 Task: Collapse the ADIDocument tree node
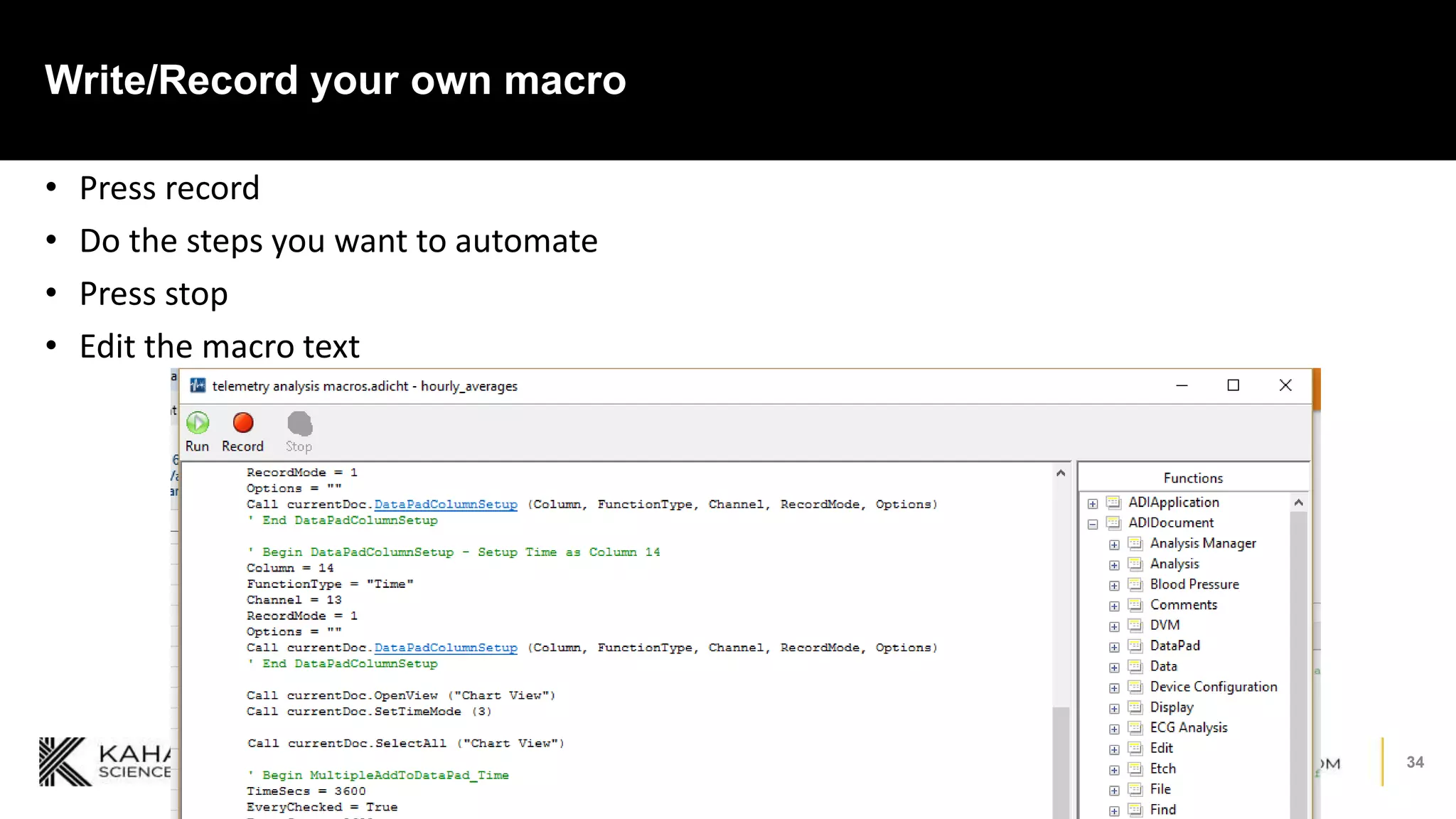(x=1093, y=525)
